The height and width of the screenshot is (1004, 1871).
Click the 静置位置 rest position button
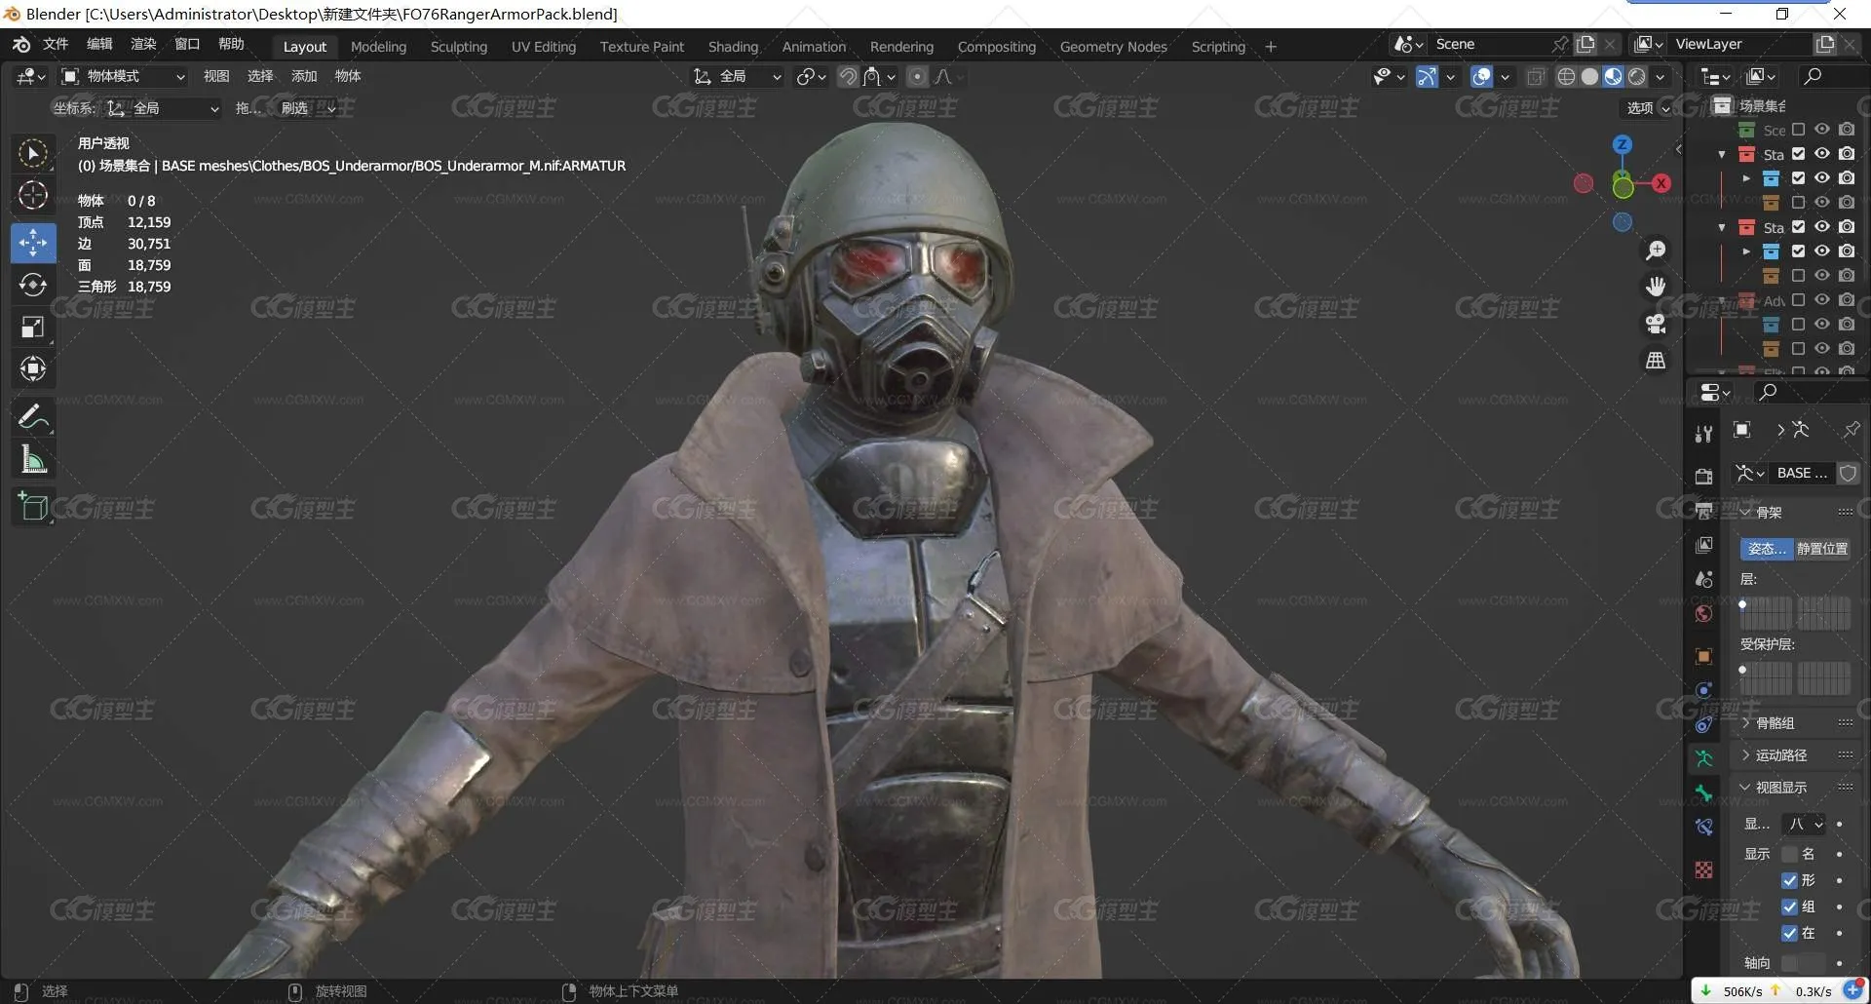1822,549
